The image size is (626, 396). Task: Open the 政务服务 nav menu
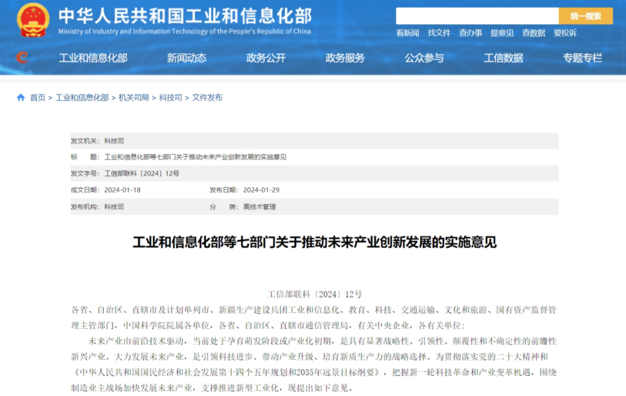(x=345, y=59)
